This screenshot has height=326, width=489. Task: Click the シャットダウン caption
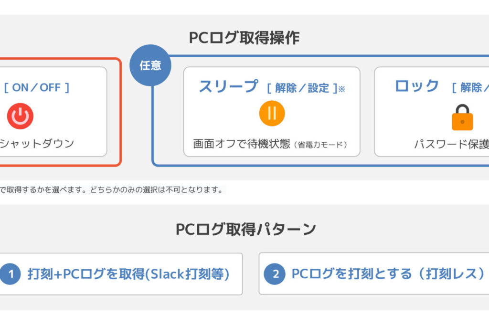[x=37, y=143]
